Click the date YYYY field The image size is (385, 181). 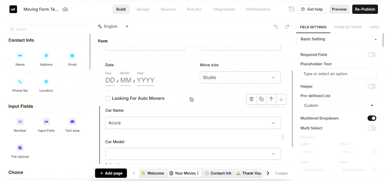146,80
